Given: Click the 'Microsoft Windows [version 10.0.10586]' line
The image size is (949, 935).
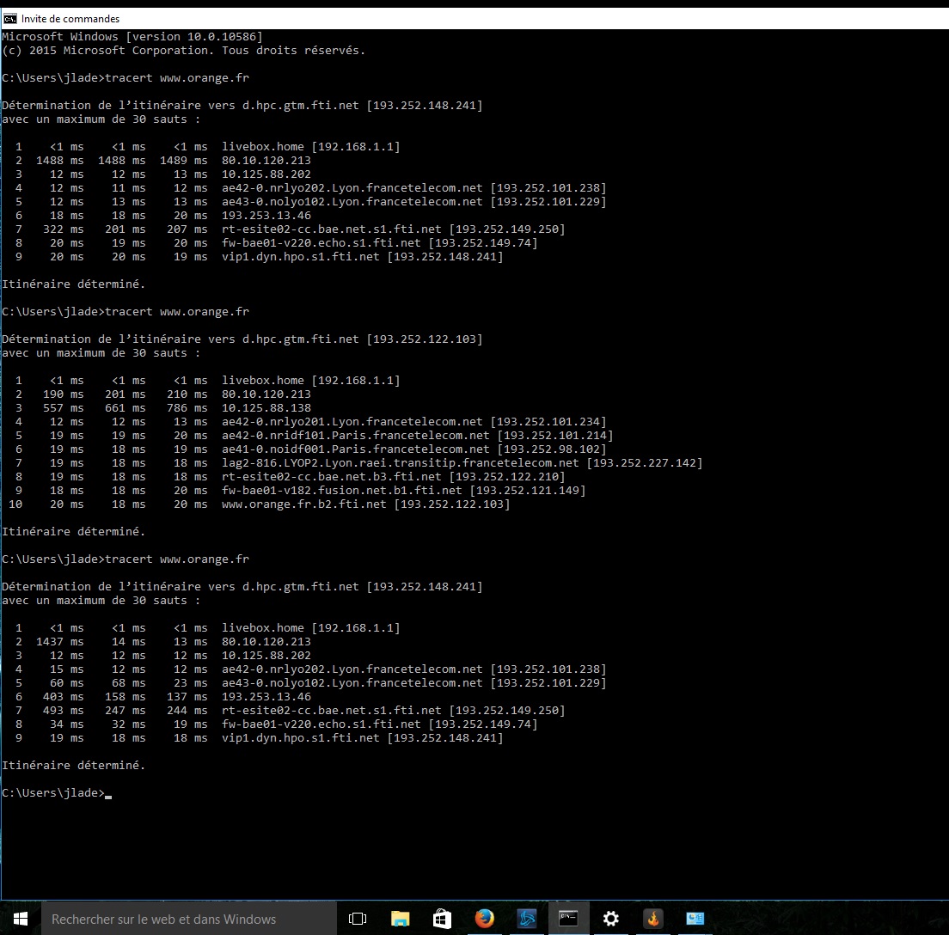Looking at the screenshot, I should 132,36.
